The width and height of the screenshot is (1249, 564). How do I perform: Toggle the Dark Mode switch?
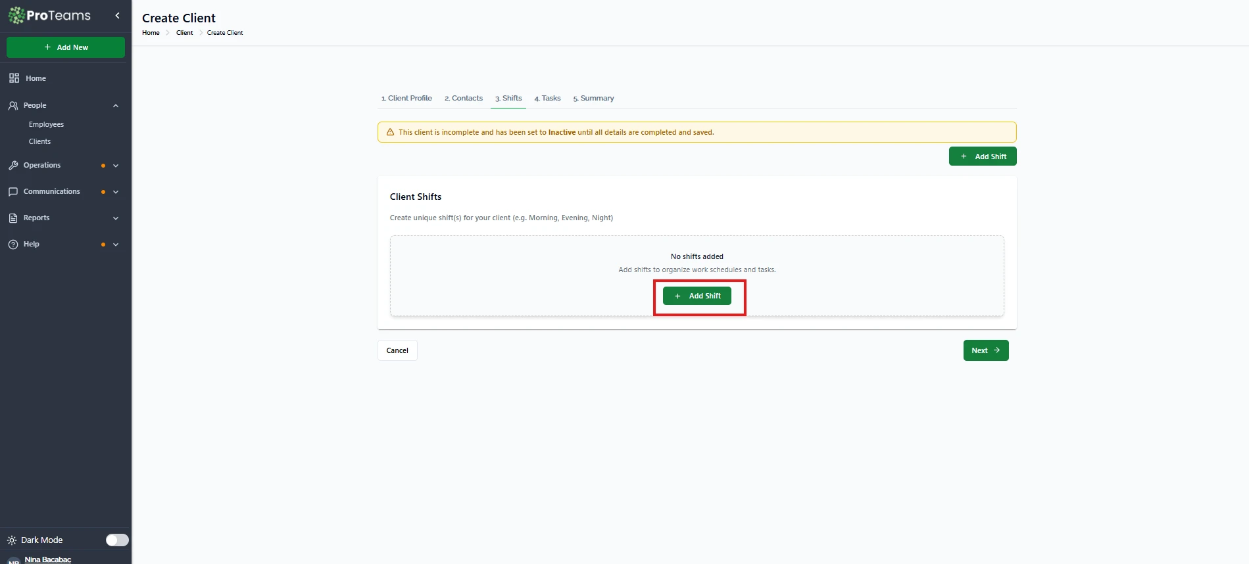(117, 540)
